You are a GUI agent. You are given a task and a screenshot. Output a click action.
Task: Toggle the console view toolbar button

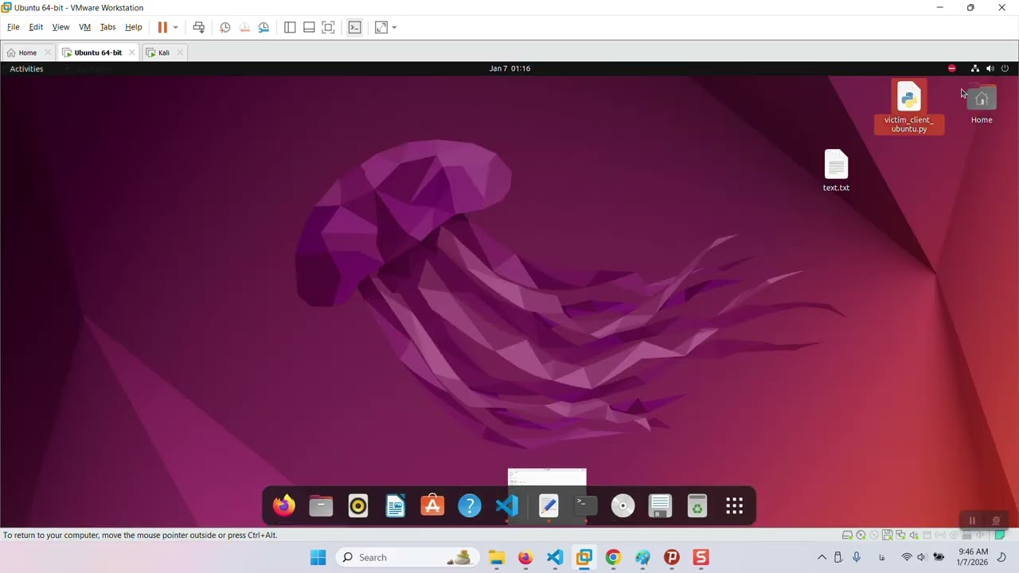(x=355, y=27)
